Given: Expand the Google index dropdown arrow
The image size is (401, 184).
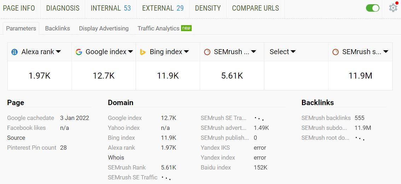Looking at the screenshot, I should (x=130, y=52).
